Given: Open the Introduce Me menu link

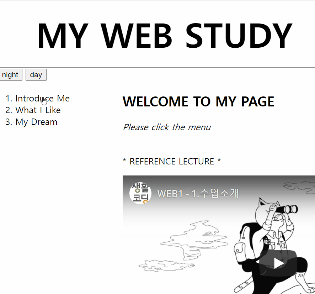Looking at the screenshot, I should tap(43, 99).
